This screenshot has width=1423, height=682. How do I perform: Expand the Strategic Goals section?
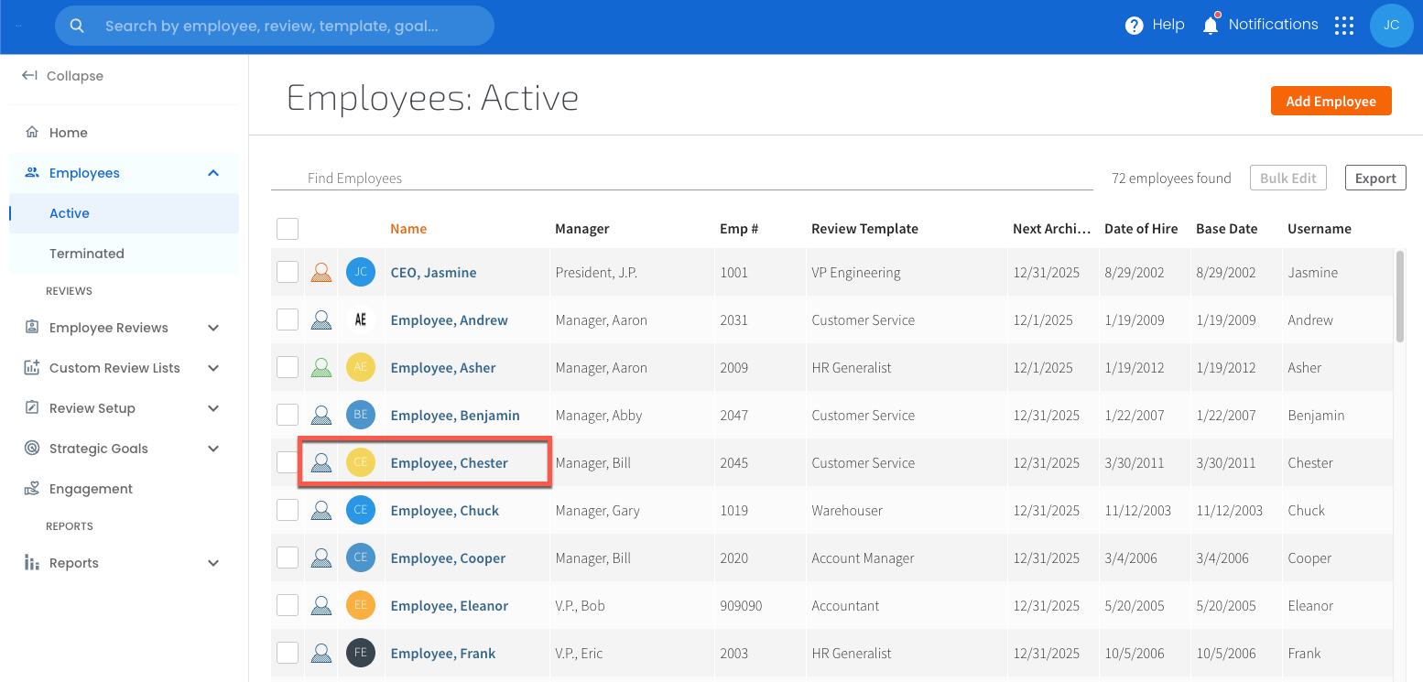pos(212,449)
